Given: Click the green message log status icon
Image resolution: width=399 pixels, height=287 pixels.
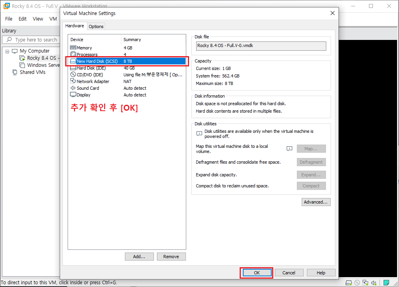Looking at the screenshot, I should tap(386, 283).
